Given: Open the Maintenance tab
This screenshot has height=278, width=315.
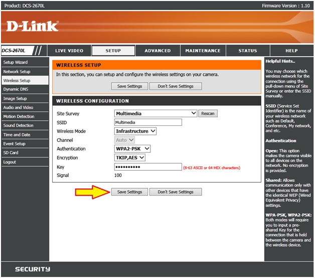Looking at the screenshot, I should tap(203, 51).
